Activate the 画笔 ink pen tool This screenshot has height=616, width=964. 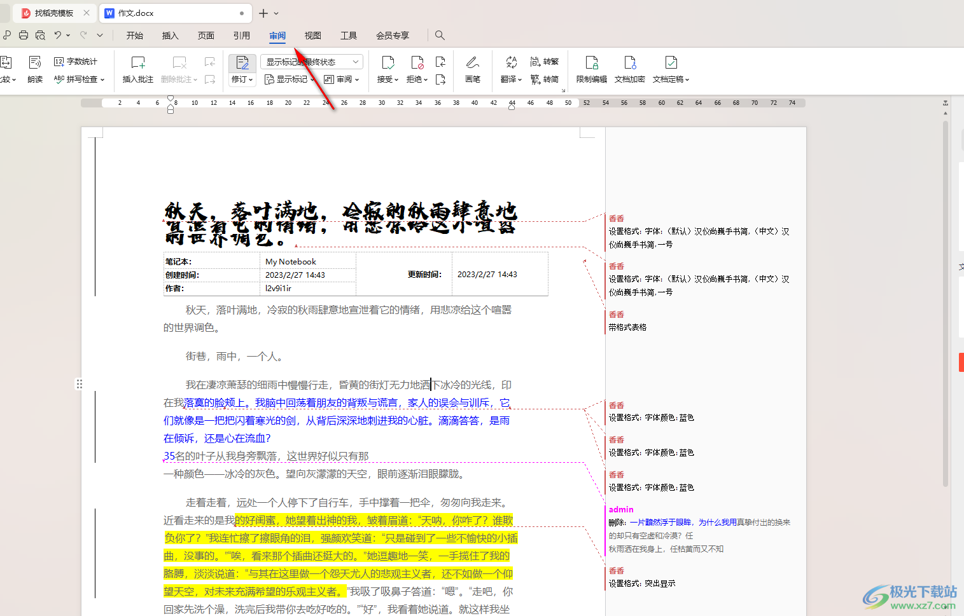(472, 70)
